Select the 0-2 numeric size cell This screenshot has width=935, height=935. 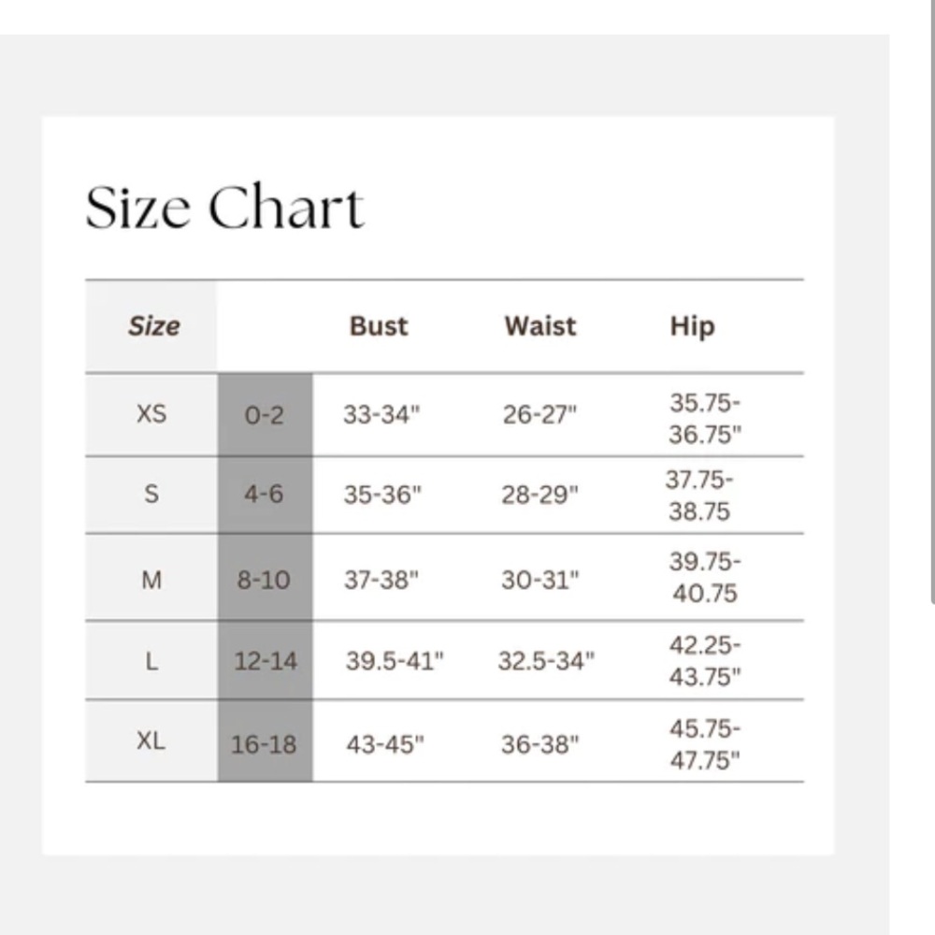click(x=265, y=415)
